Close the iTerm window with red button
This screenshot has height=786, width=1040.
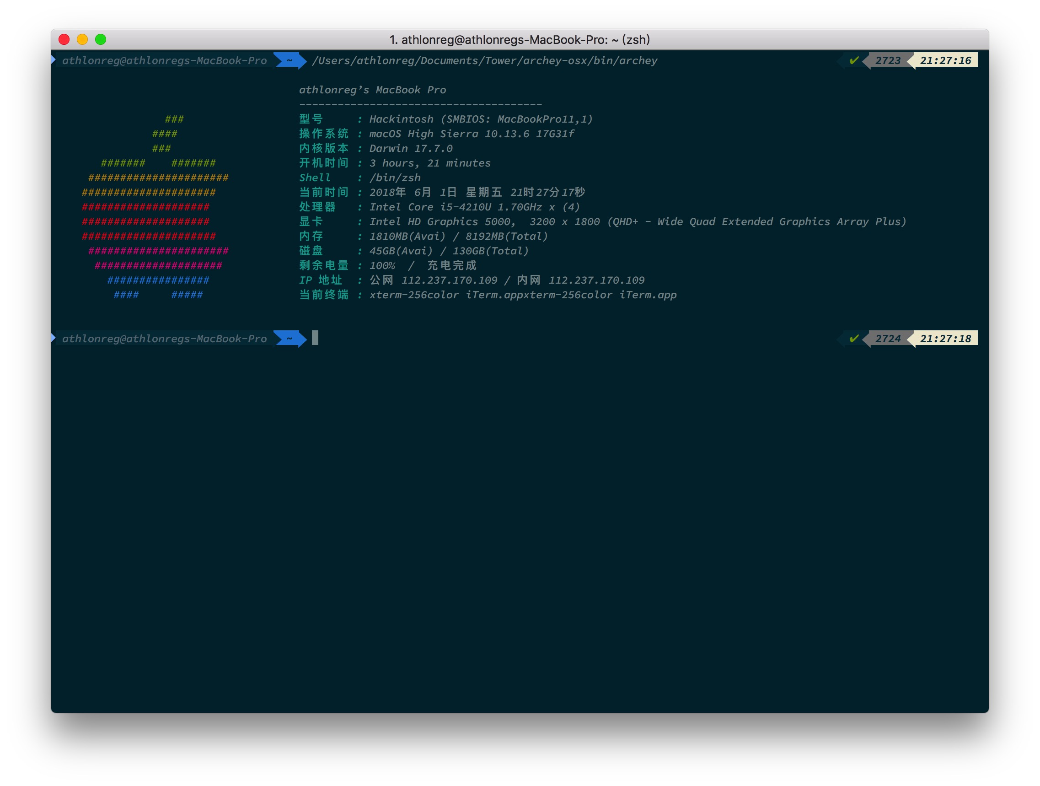(64, 39)
